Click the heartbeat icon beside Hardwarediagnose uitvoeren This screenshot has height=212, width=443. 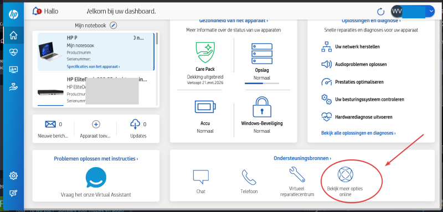327,117
